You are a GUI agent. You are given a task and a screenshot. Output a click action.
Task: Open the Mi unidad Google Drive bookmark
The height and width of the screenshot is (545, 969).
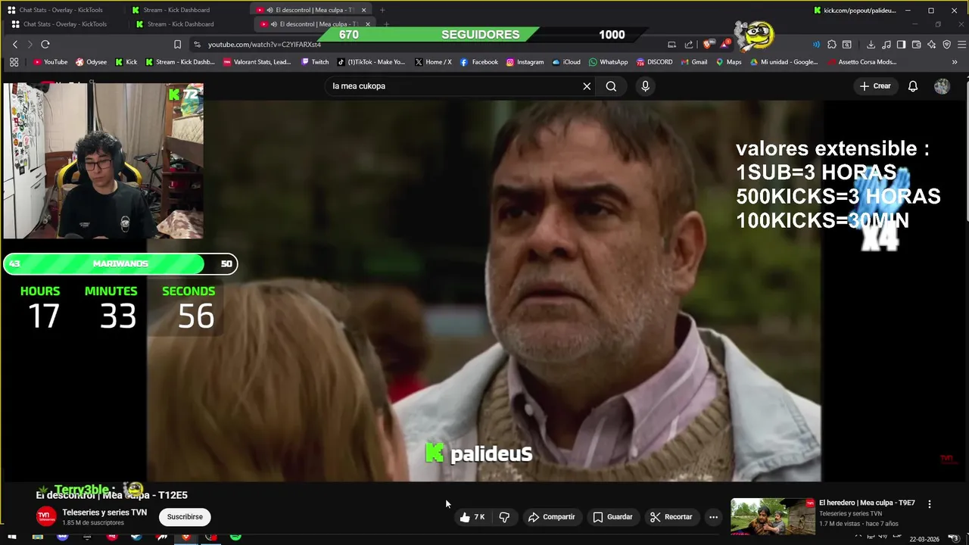point(784,62)
